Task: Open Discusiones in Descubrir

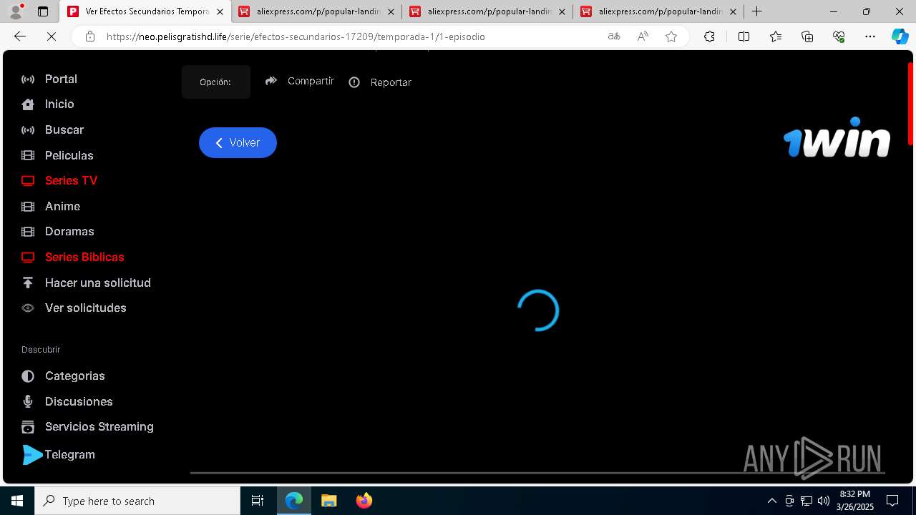Action: 67,401
